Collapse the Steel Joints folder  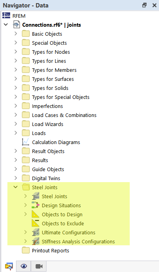point(16,187)
